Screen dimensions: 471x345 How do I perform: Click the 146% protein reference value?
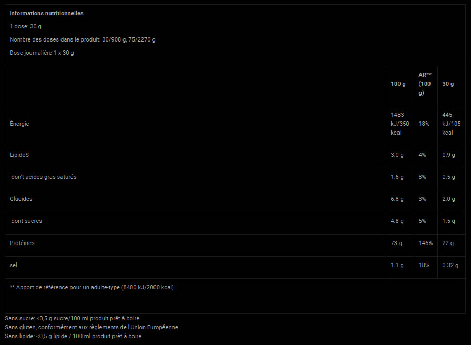[425, 243]
